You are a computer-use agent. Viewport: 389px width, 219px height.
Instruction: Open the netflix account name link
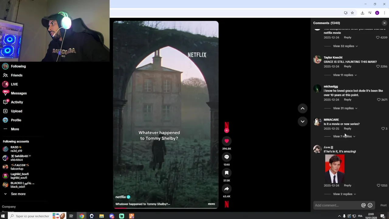pyautogui.click(x=120, y=197)
